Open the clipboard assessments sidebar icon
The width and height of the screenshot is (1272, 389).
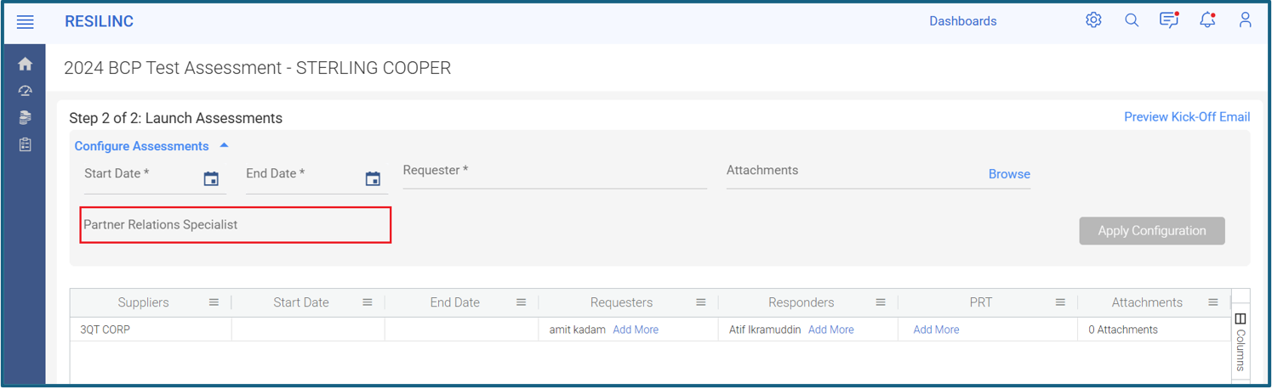(x=26, y=144)
